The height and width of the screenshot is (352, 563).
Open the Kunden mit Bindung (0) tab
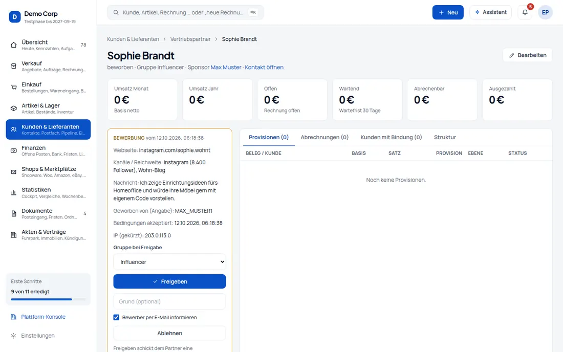point(391,138)
